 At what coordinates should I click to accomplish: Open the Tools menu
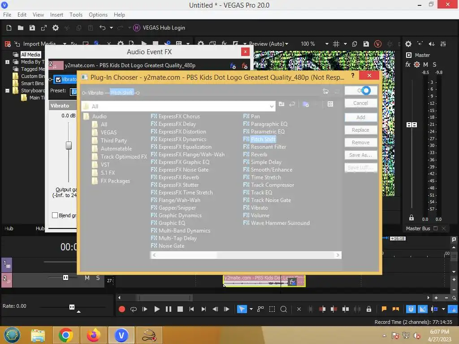click(x=76, y=15)
